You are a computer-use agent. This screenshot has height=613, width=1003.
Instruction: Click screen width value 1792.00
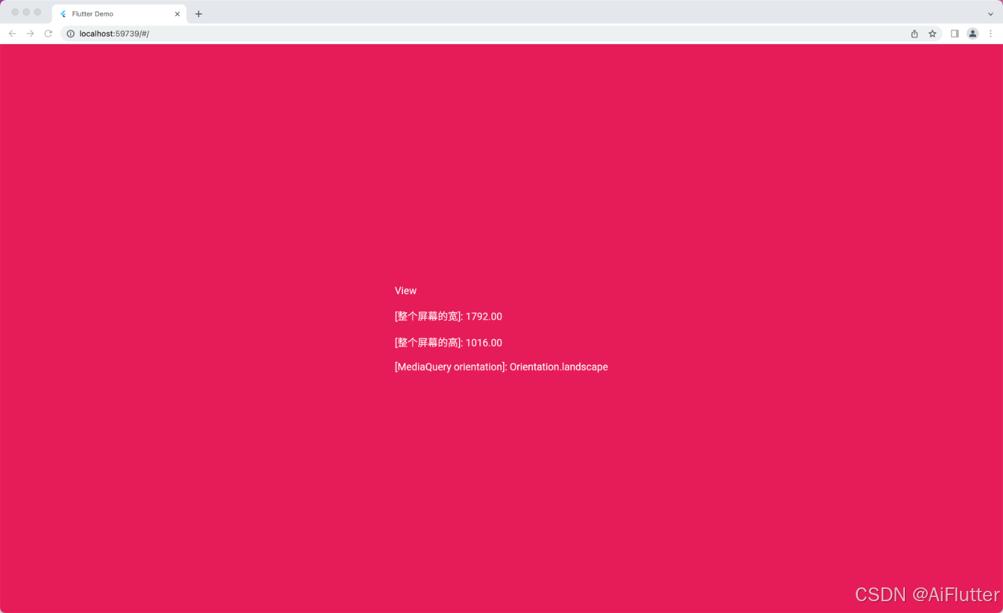pos(484,317)
